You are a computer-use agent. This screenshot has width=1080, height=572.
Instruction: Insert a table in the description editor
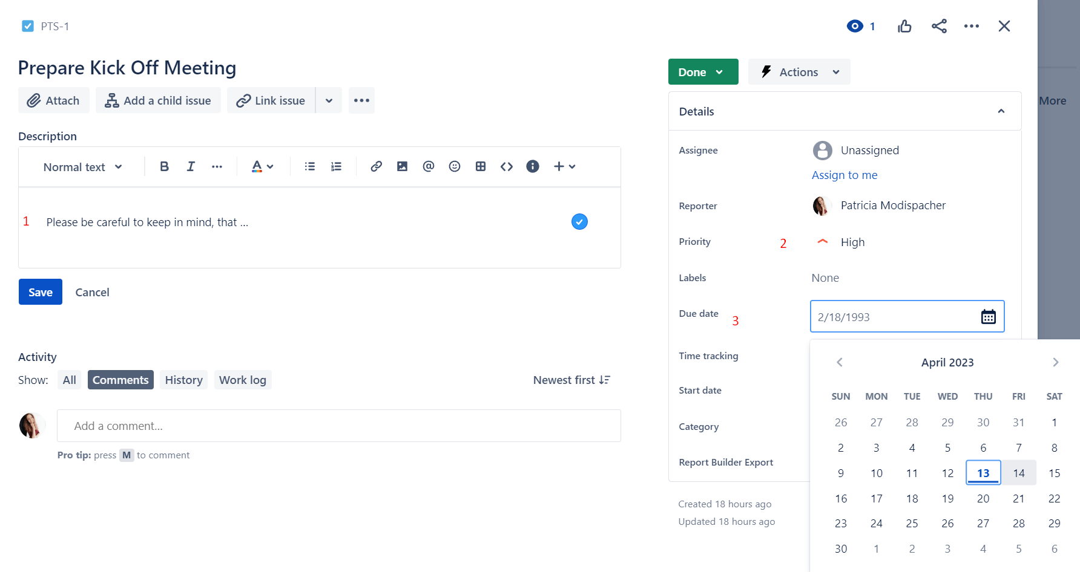(x=481, y=166)
